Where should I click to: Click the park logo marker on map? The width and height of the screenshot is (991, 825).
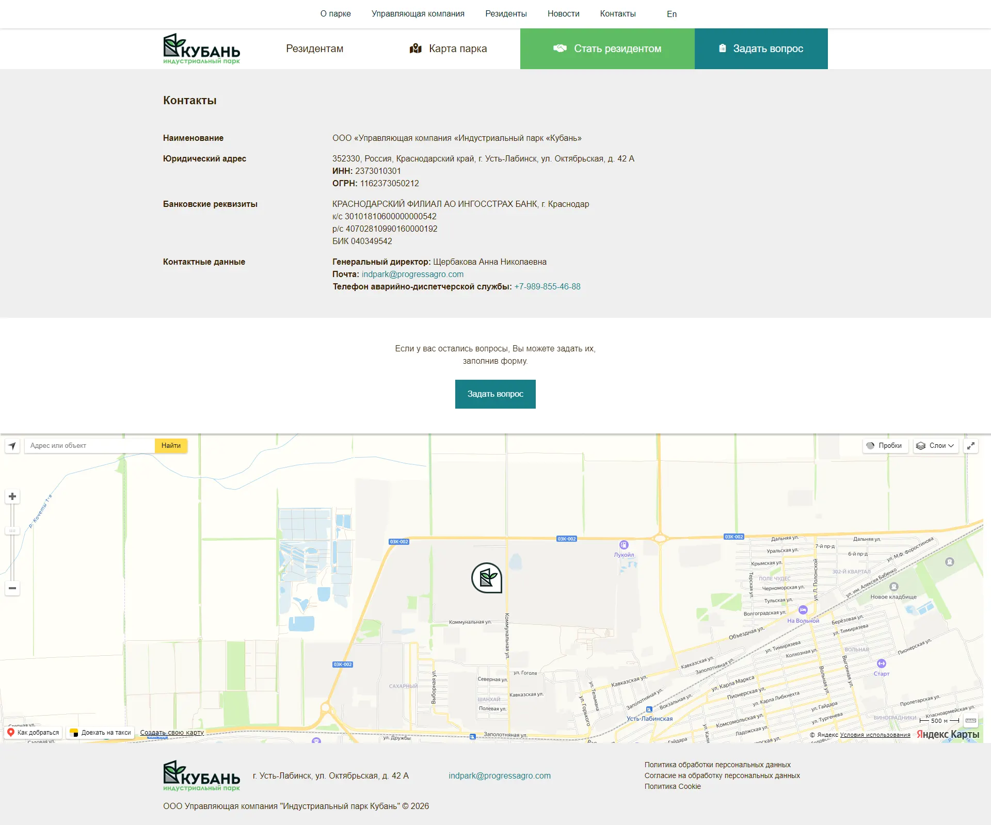point(487,578)
